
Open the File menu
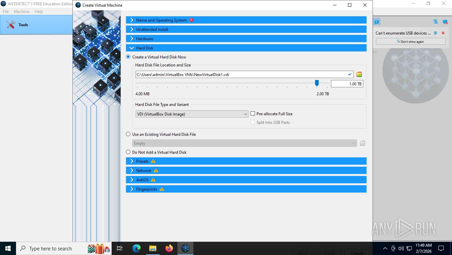pyautogui.click(x=6, y=12)
